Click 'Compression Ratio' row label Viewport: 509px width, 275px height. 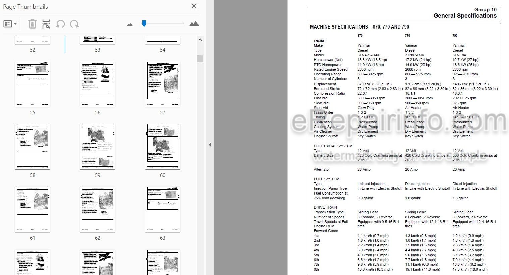(329, 93)
